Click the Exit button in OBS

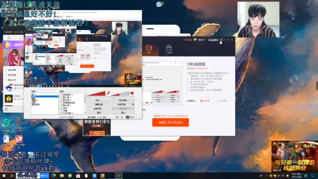coord(123,113)
